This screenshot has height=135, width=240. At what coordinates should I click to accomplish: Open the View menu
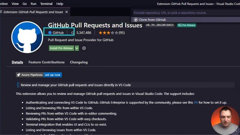tap(15, 4)
